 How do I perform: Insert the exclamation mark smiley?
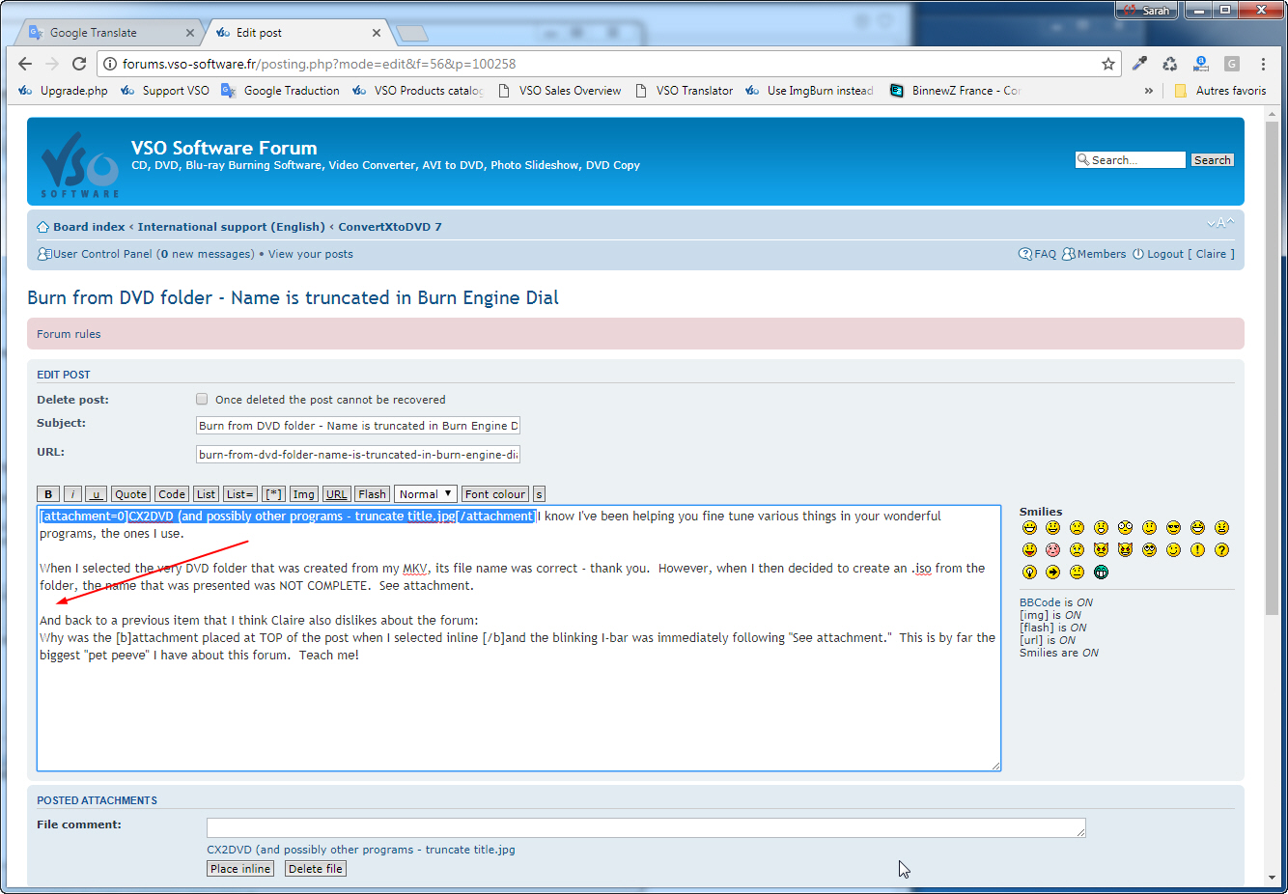point(1197,550)
